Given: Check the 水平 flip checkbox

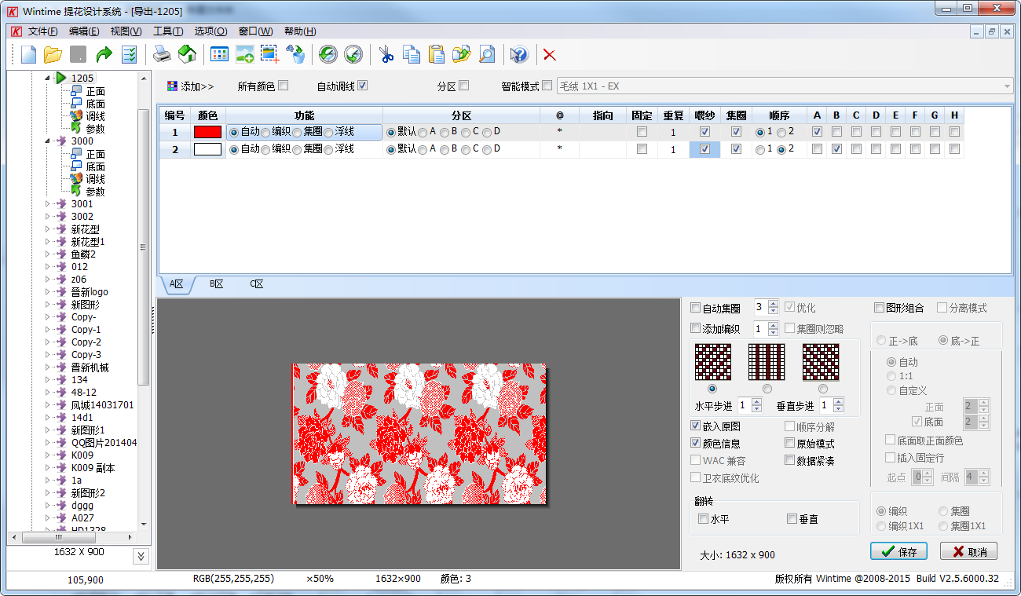Looking at the screenshot, I should (x=704, y=519).
